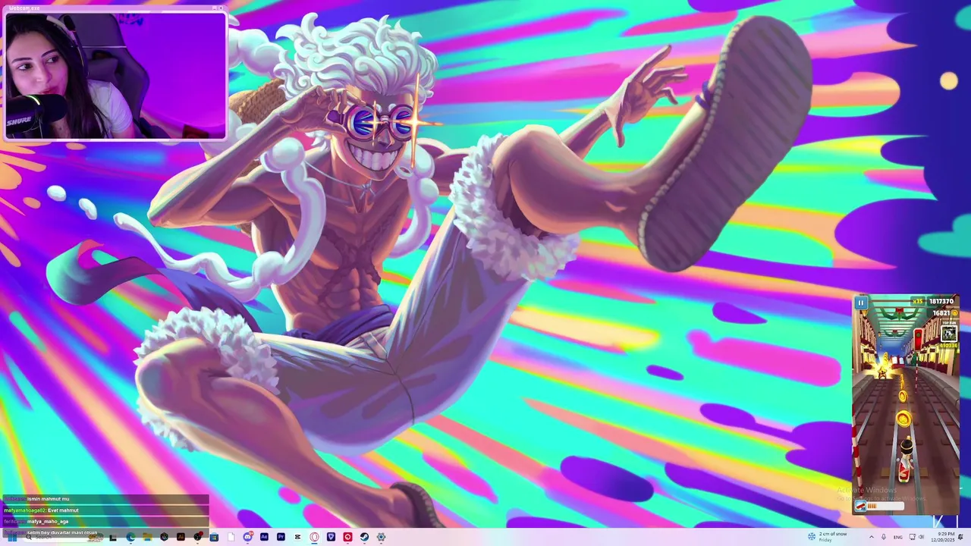Open the Windows Start menu
971x546 pixels.
pos(12,537)
